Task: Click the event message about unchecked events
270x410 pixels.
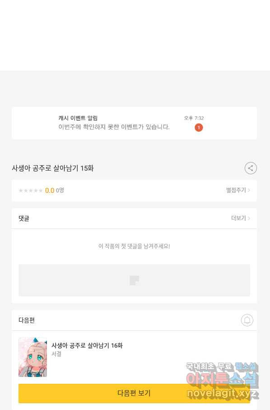Action: 114,127
